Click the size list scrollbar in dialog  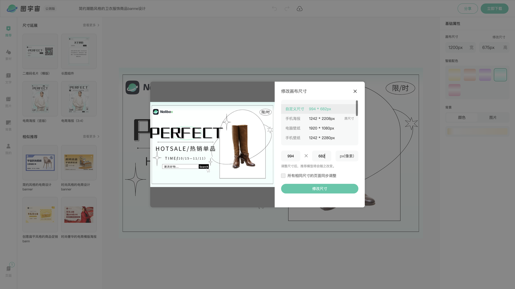(357, 108)
